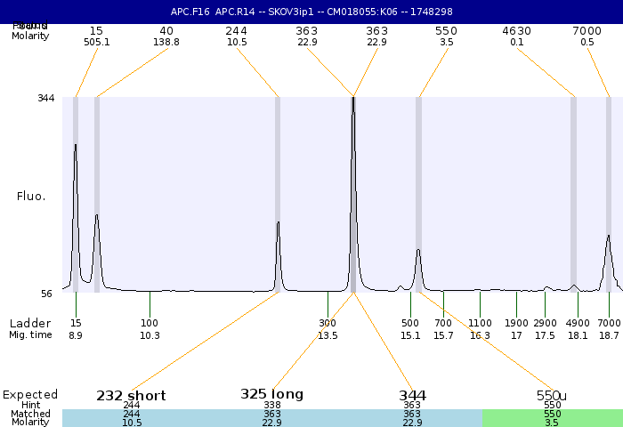
Task: Select ladder marker 100
Action: (x=150, y=323)
